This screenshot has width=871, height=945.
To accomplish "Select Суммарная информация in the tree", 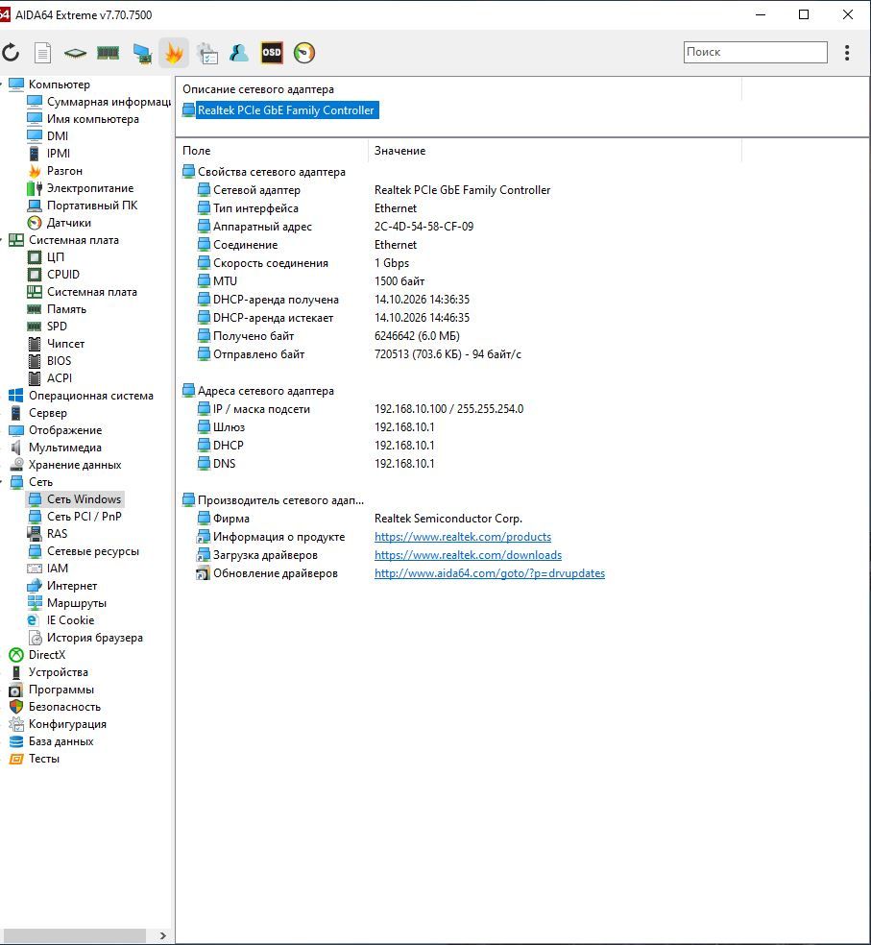I will tap(109, 102).
